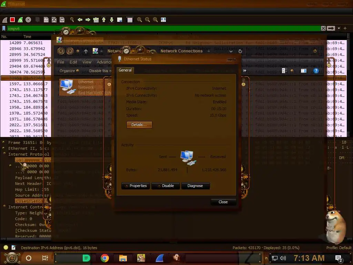The width and height of the screenshot is (353, 265).
Task: Apply the display filter arrow button
Action: point(331,28)
